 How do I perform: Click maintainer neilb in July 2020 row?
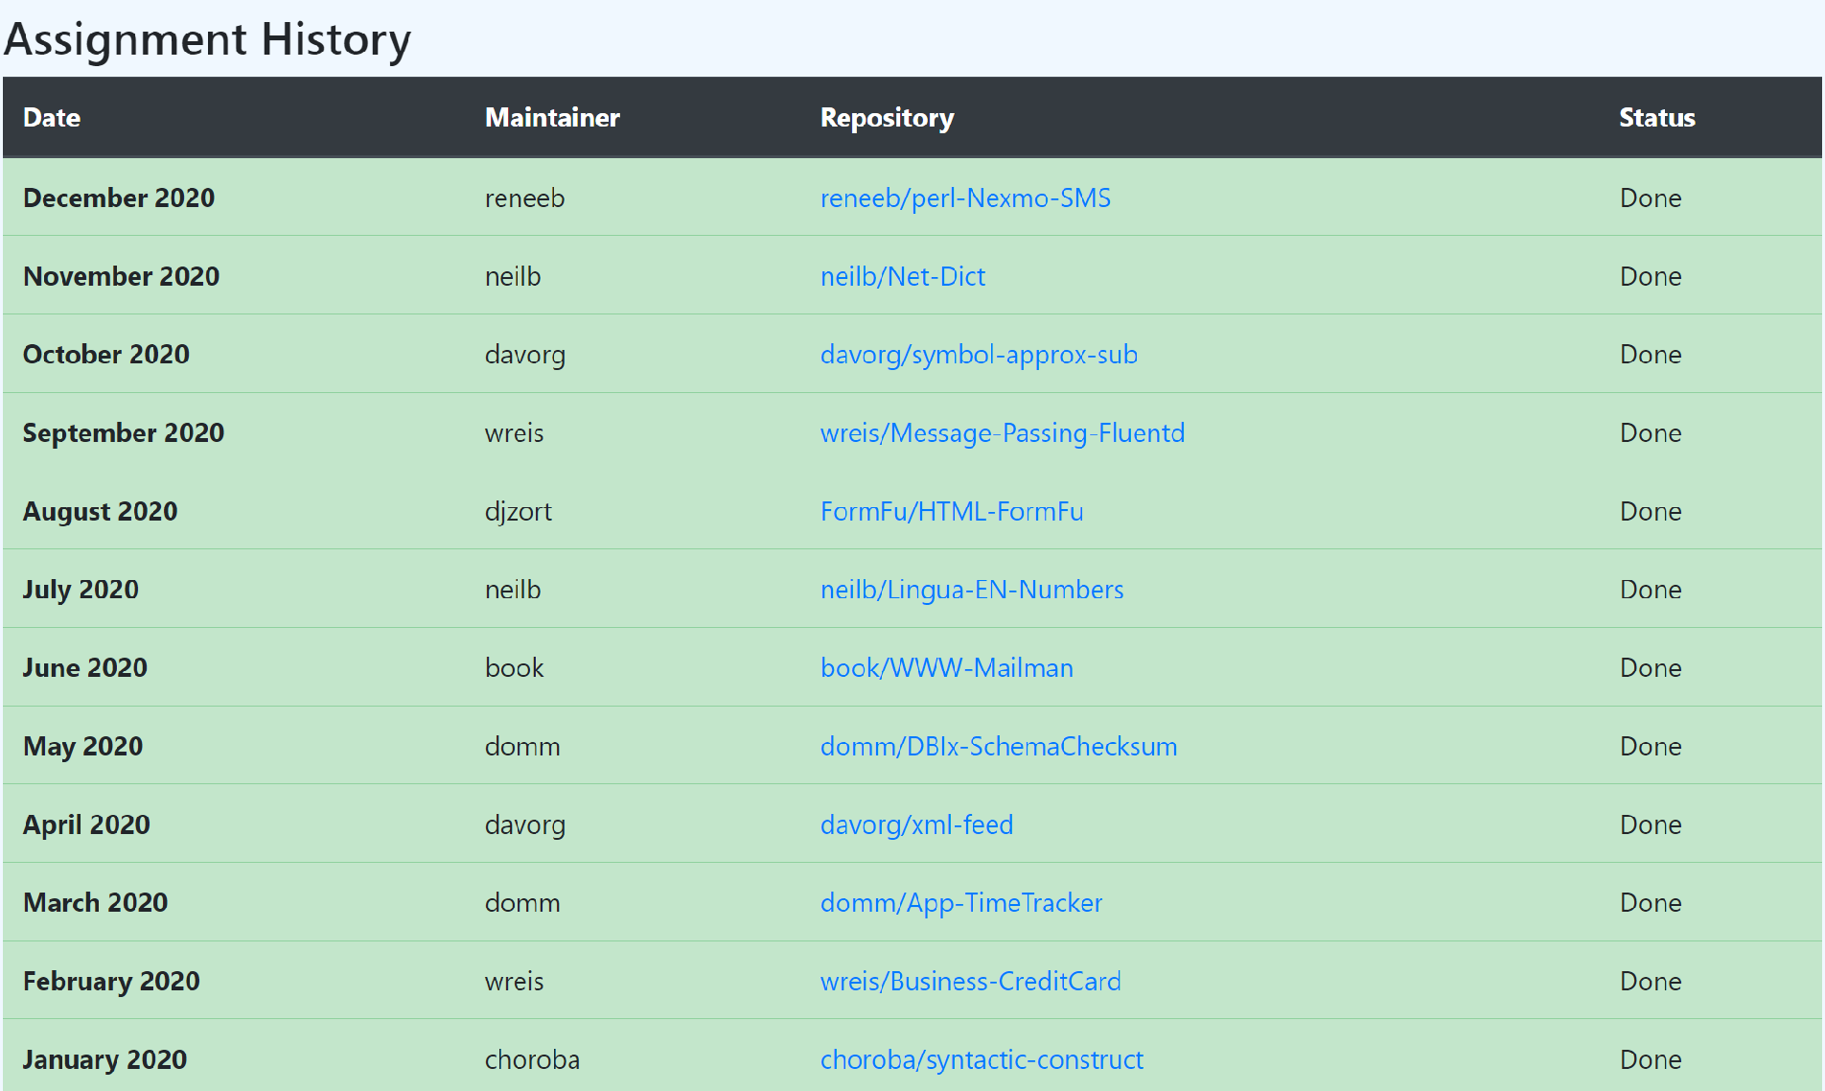[513, 590]
